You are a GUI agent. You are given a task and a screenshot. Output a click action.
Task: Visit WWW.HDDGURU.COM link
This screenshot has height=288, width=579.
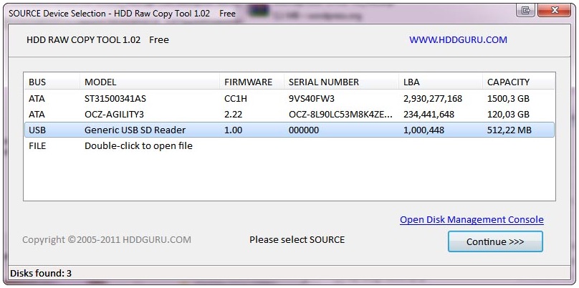point(458,40)
